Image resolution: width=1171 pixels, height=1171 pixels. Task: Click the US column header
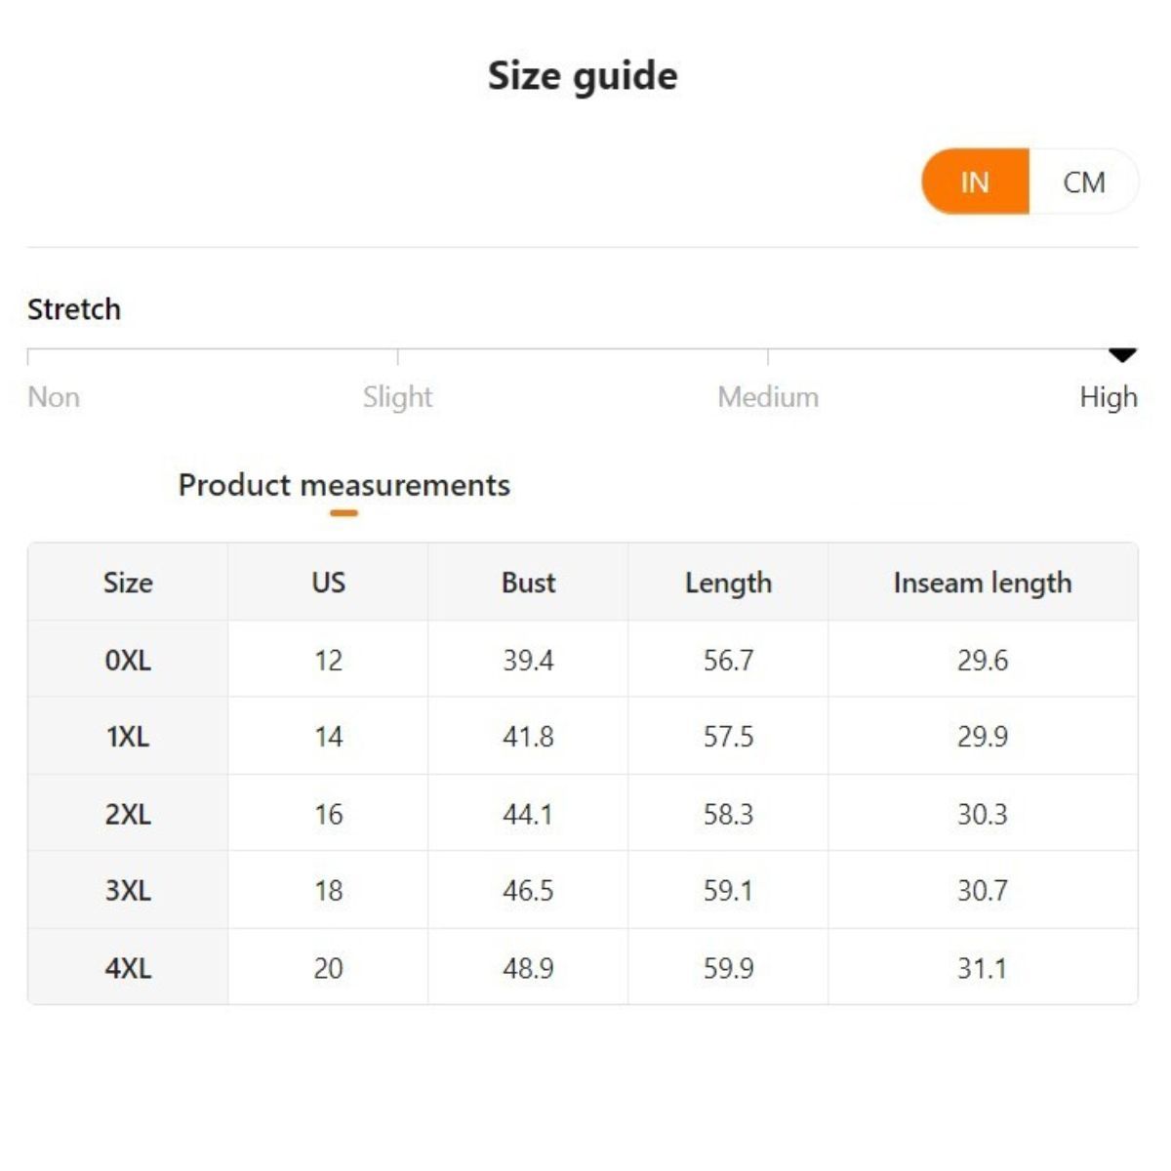[x=328, y=583]
